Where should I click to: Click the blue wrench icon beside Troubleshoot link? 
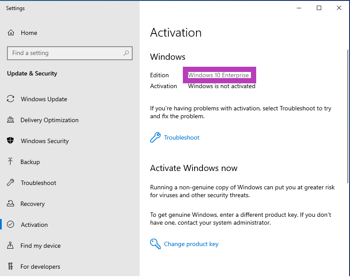click(155, 137)
